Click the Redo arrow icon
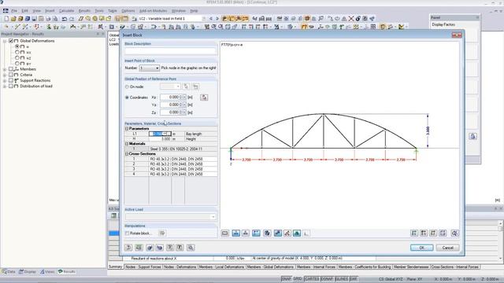Image resolution: width=504 pixels, height=283 pixels. point(72,19)
